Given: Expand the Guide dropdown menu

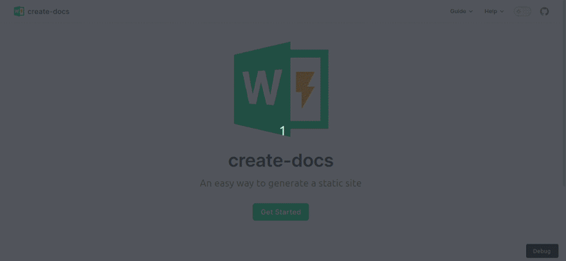Looking at the screenshot, I should pyautogui.click(x=461, y=11).
